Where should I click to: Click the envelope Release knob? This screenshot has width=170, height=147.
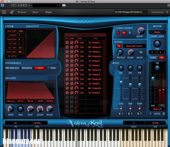click(50, 109)
